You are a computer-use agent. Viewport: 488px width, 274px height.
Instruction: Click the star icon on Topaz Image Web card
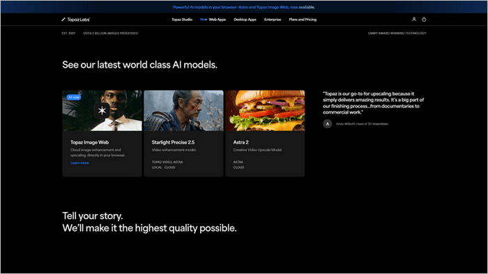[102, 111]
